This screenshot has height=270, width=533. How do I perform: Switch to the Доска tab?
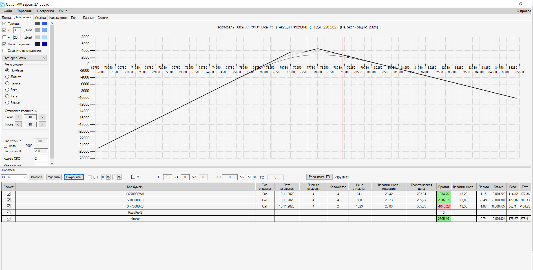tap(6, 18)
